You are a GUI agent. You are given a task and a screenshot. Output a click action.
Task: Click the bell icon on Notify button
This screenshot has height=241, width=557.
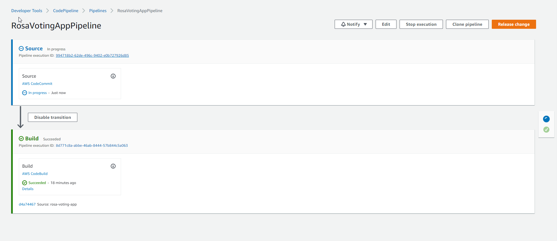coord(343,24)
